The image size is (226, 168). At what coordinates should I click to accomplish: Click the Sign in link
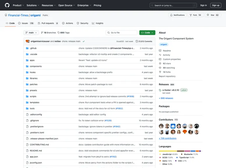[x=203, y=5]
